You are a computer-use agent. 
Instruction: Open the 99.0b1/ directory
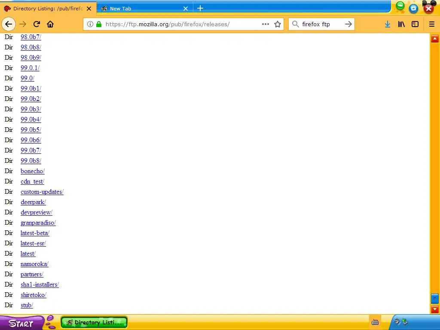tap(31, 89)
